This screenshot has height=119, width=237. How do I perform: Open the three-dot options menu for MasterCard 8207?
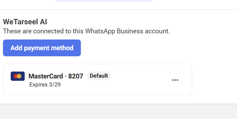175,80
